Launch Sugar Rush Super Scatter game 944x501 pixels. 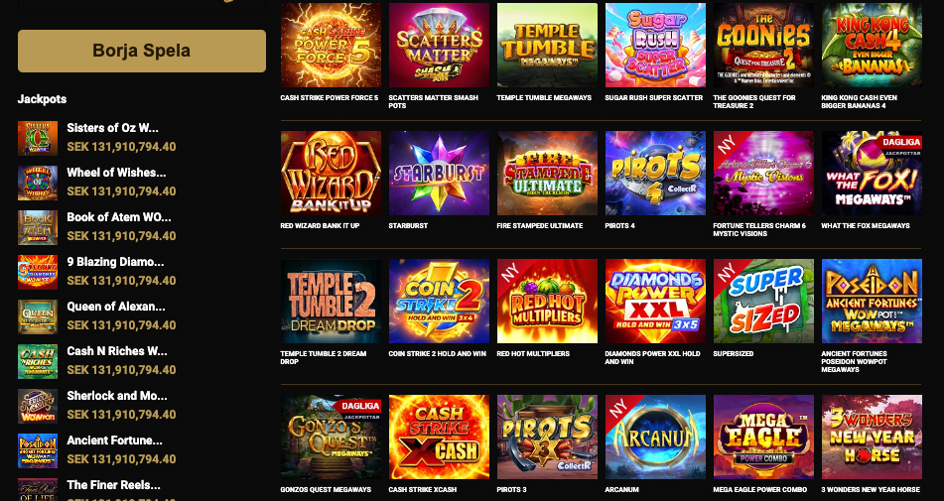pos(655,45)
